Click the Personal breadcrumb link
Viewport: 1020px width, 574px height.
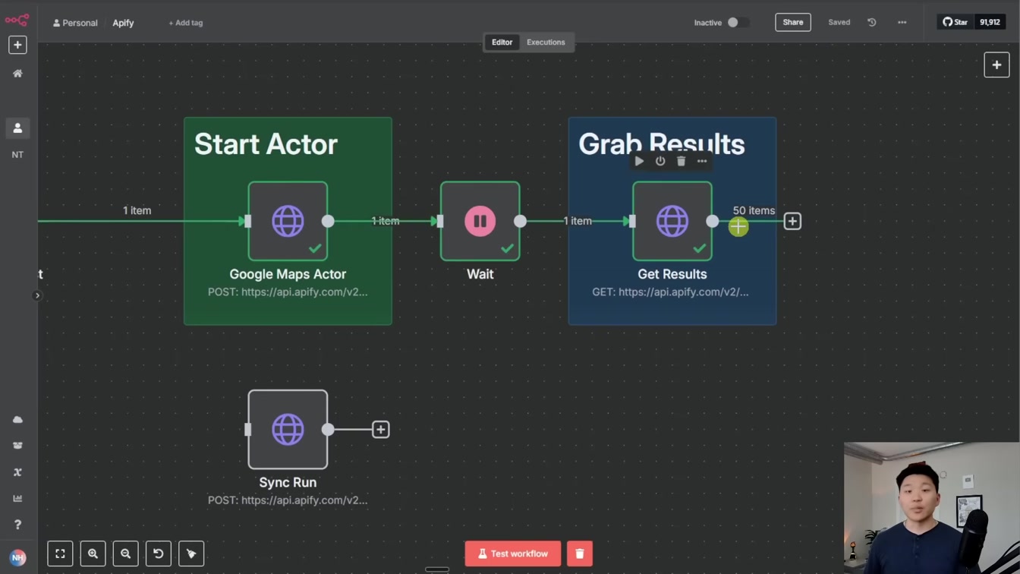coord(75,23)
